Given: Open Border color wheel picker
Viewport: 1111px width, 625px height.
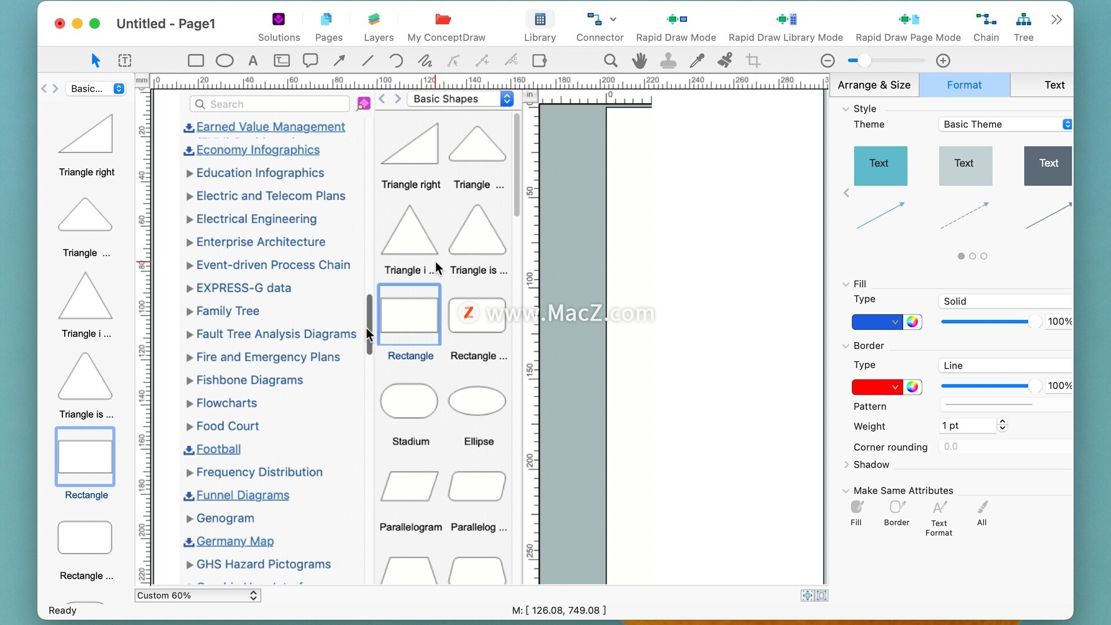Looking at the screenshot, I should pos(913,387).
